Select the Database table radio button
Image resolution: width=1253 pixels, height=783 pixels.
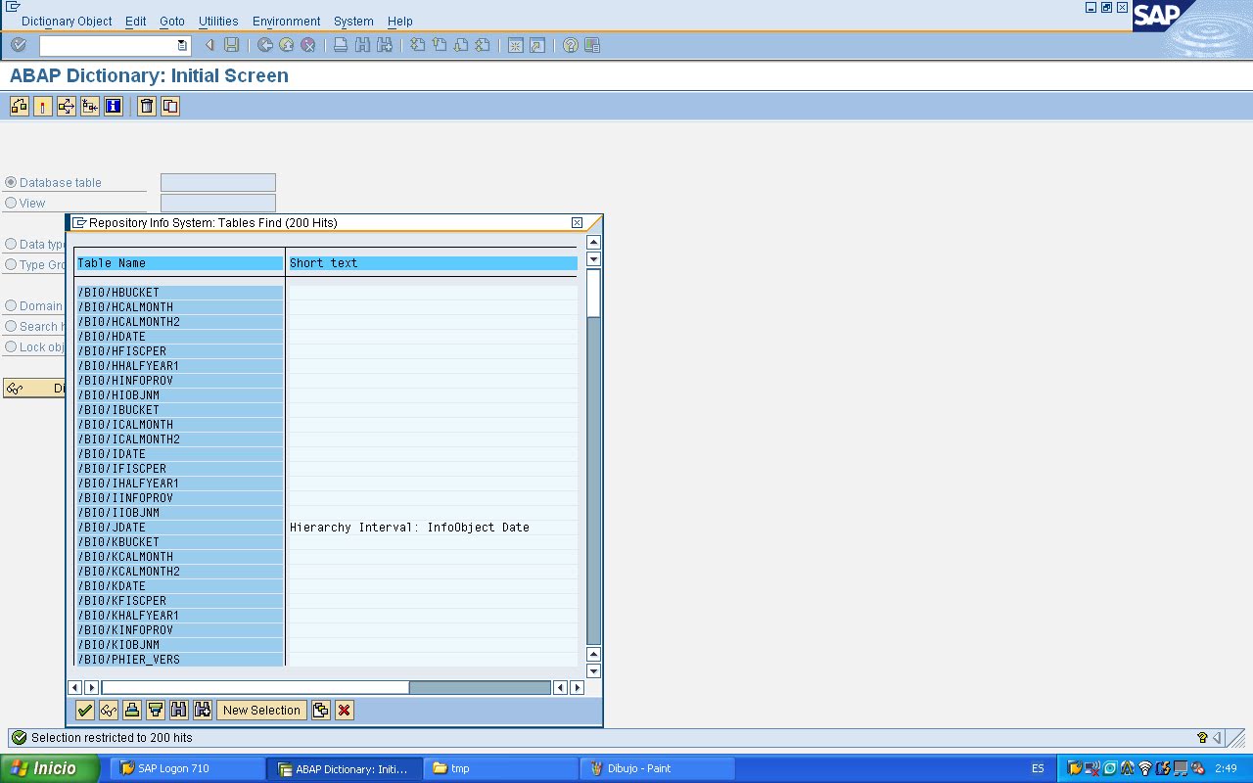tap(11, 182)
